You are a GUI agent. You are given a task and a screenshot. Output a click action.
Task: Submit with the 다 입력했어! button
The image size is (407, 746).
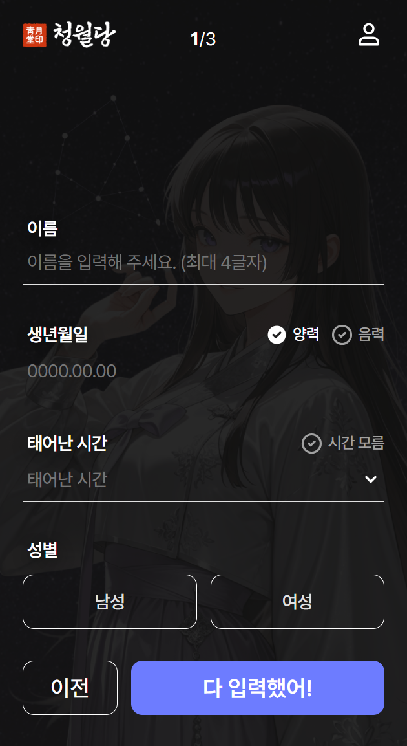(x=257, y=688)
